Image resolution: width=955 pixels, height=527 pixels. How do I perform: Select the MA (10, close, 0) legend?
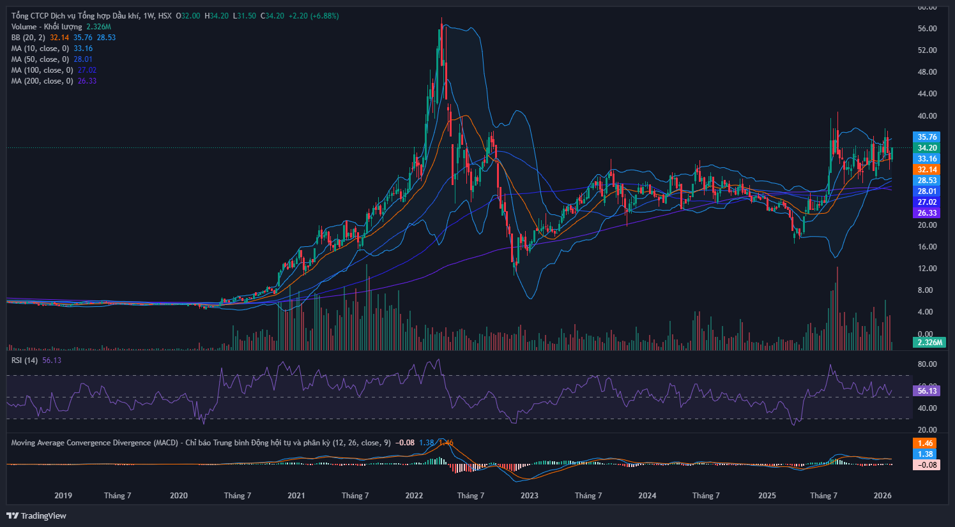click(40, 48)
